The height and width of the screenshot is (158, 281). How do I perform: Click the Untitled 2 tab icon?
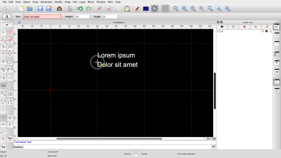19,22
